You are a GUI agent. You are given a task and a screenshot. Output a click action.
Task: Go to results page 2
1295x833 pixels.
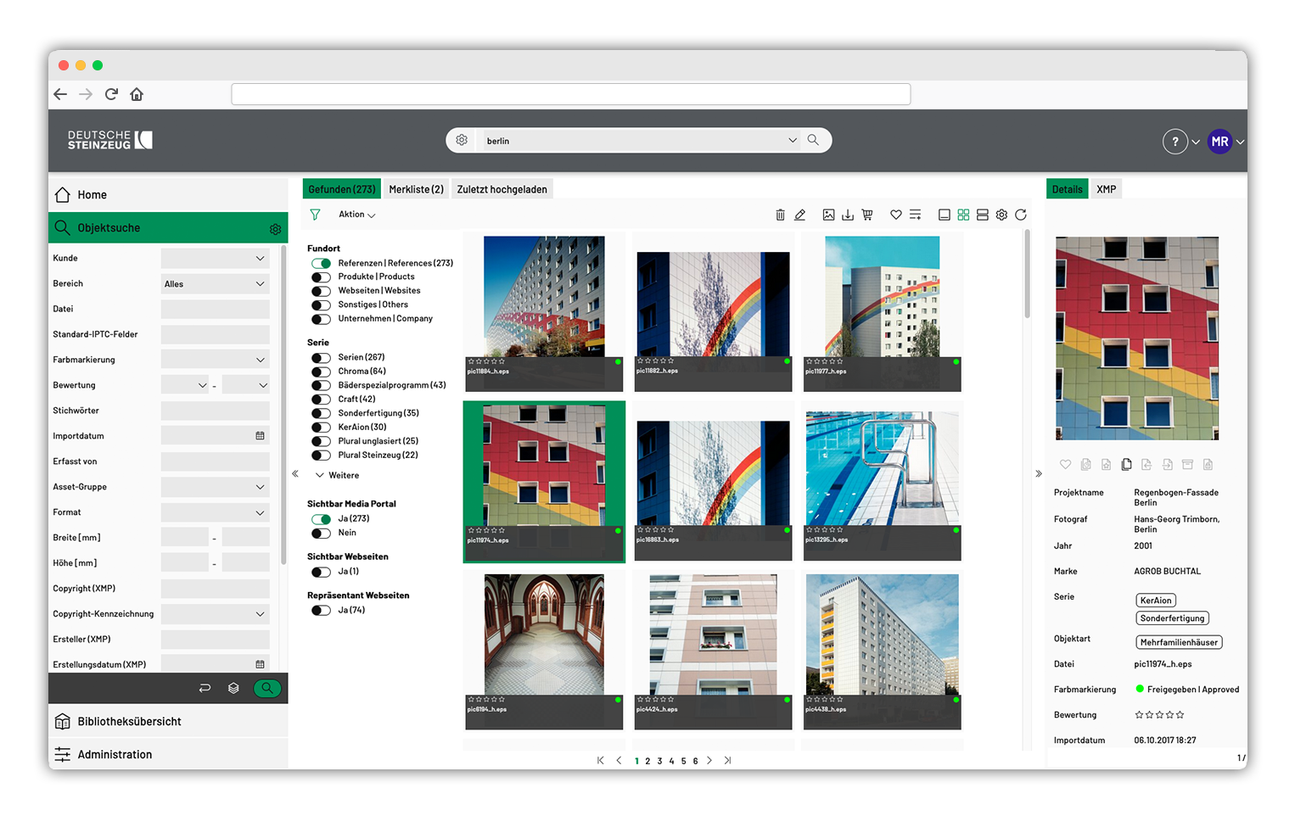click(647, 761)
